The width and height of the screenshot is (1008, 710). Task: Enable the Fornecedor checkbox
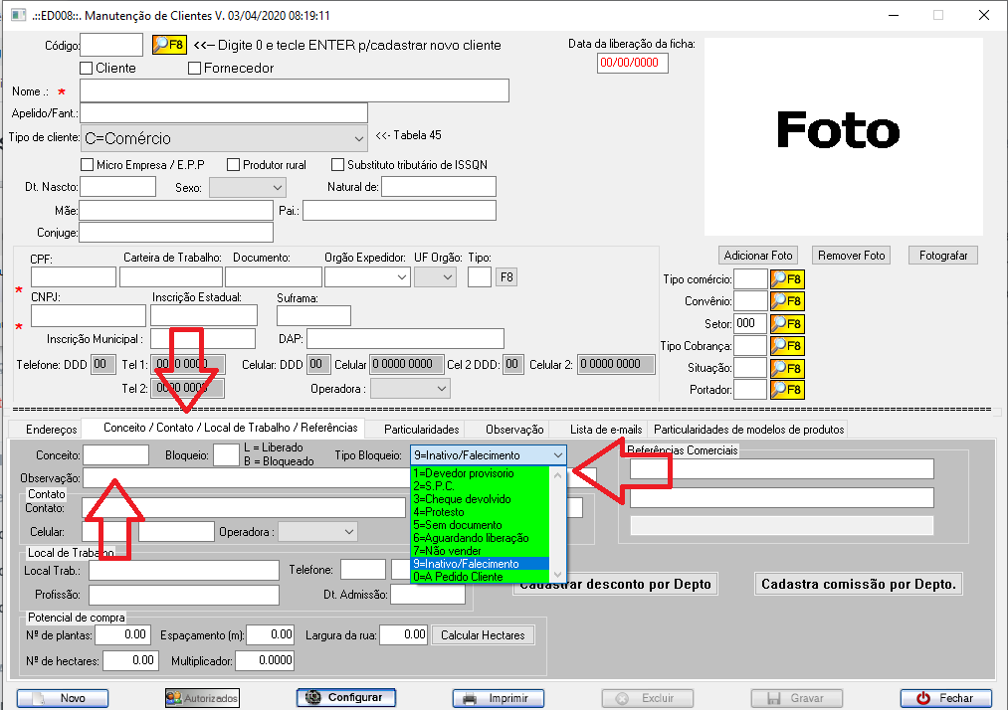[195, 69]
